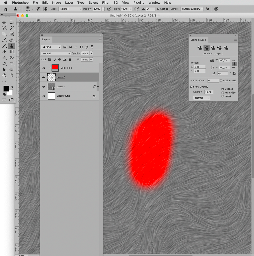Open the layer blend mode dropdown
The height and width of the screenshot is (256, 254).
point(56,53)
